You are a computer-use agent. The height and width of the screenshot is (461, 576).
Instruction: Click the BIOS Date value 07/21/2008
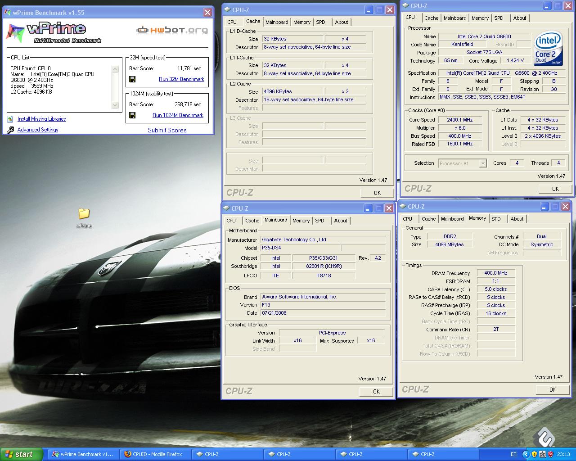click(323, 313)
